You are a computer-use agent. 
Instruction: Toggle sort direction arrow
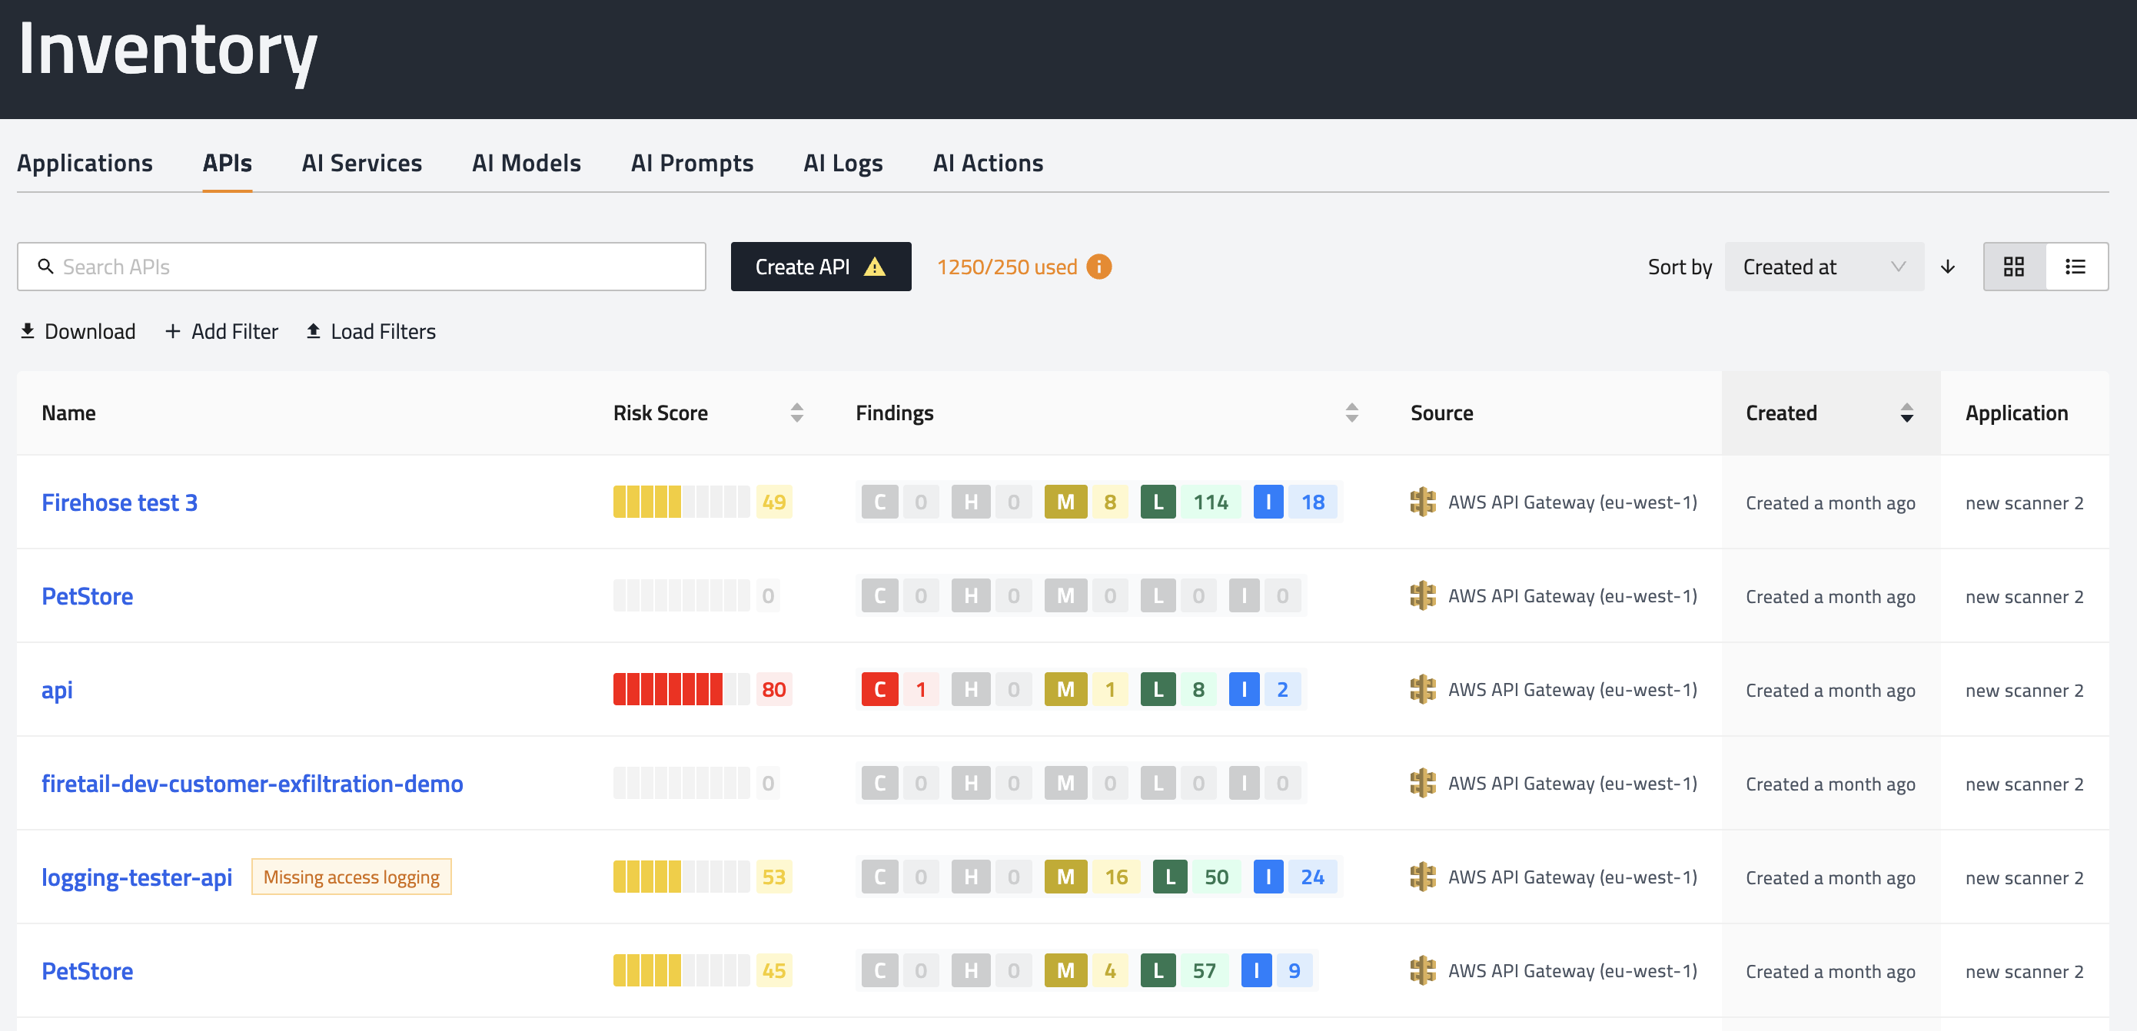point(1948,267)
